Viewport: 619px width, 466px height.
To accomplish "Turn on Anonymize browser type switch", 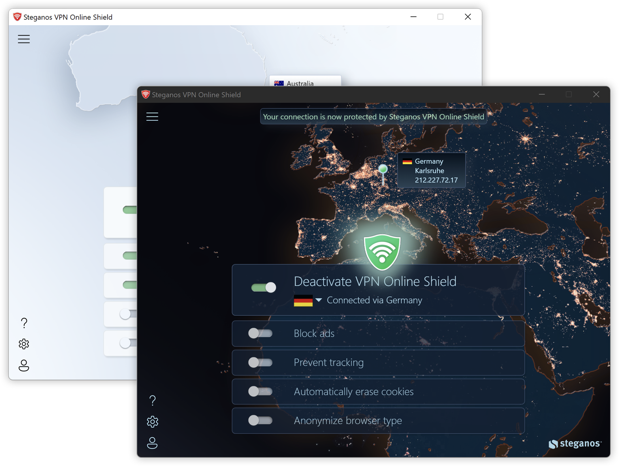I will pos(260,420).
